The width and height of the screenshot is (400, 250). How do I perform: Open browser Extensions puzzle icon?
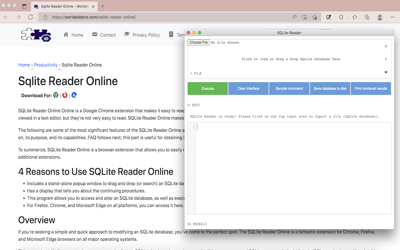coord(341,17)
